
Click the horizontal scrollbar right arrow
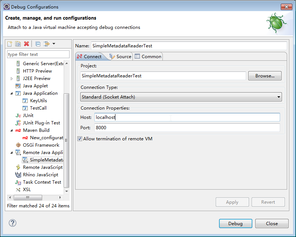point(60,197)
